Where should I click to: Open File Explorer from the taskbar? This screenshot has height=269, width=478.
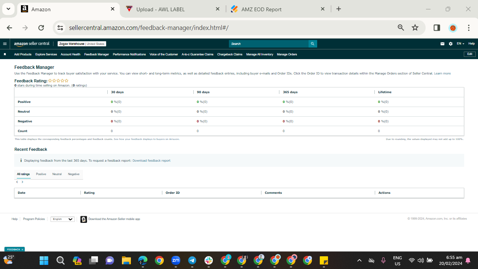pos(126,260)
